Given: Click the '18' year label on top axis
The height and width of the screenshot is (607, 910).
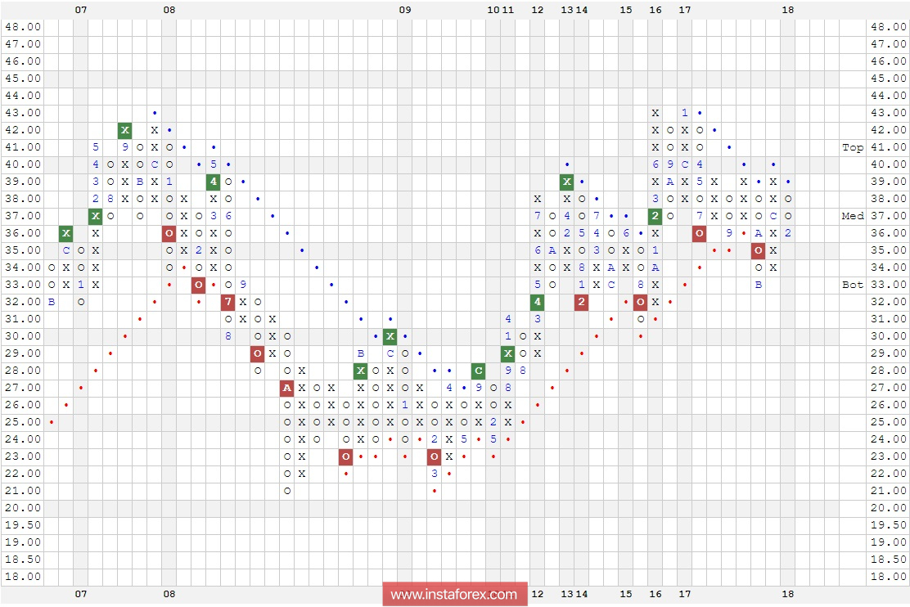Looking at the screenshot, I should [x=787, y=10].
